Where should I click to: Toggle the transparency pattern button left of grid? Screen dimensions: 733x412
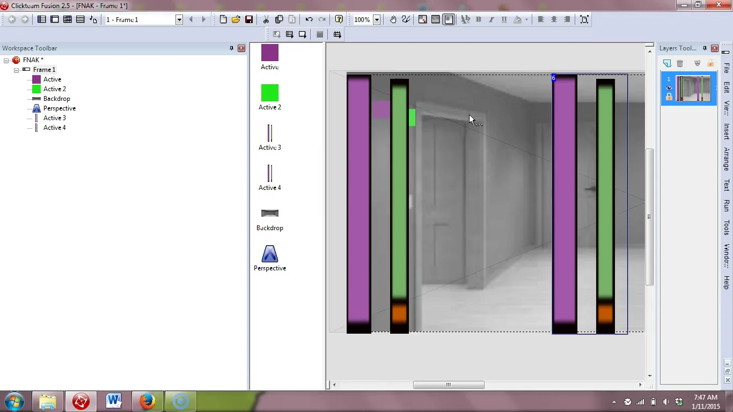point(423,19)
